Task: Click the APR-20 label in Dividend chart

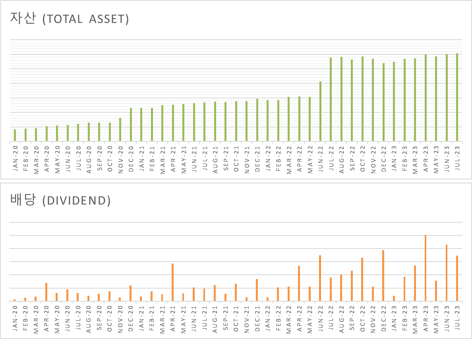Action: pos(46,318)
